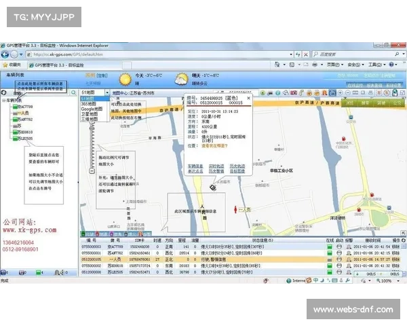Collapse the 车辆列表 tree root node
This screenshot has width=407, height=326.
(3, 100)
